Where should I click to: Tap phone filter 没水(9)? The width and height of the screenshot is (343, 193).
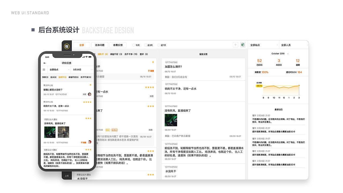coord(53,77)
